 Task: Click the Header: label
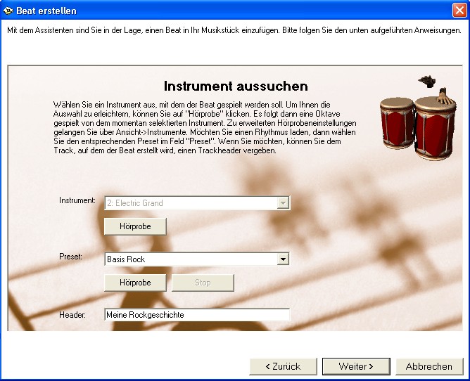(x=72, y=315)
